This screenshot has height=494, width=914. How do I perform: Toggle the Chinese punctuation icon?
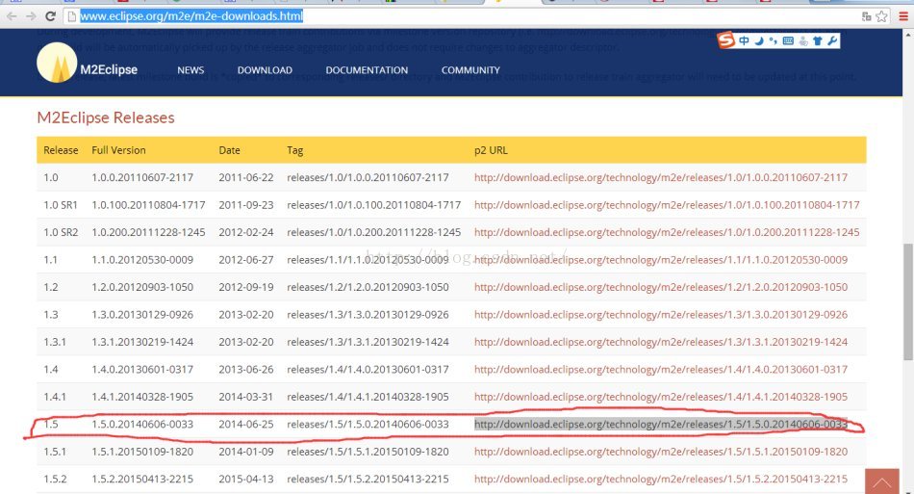pyautogui.click(x=773, y=40)
